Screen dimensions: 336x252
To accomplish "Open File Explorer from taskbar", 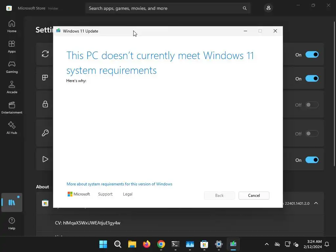I will pyautogui.click(x=132, y=244).
